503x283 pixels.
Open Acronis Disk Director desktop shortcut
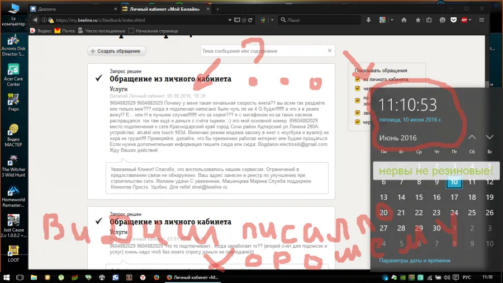point(13,45)
